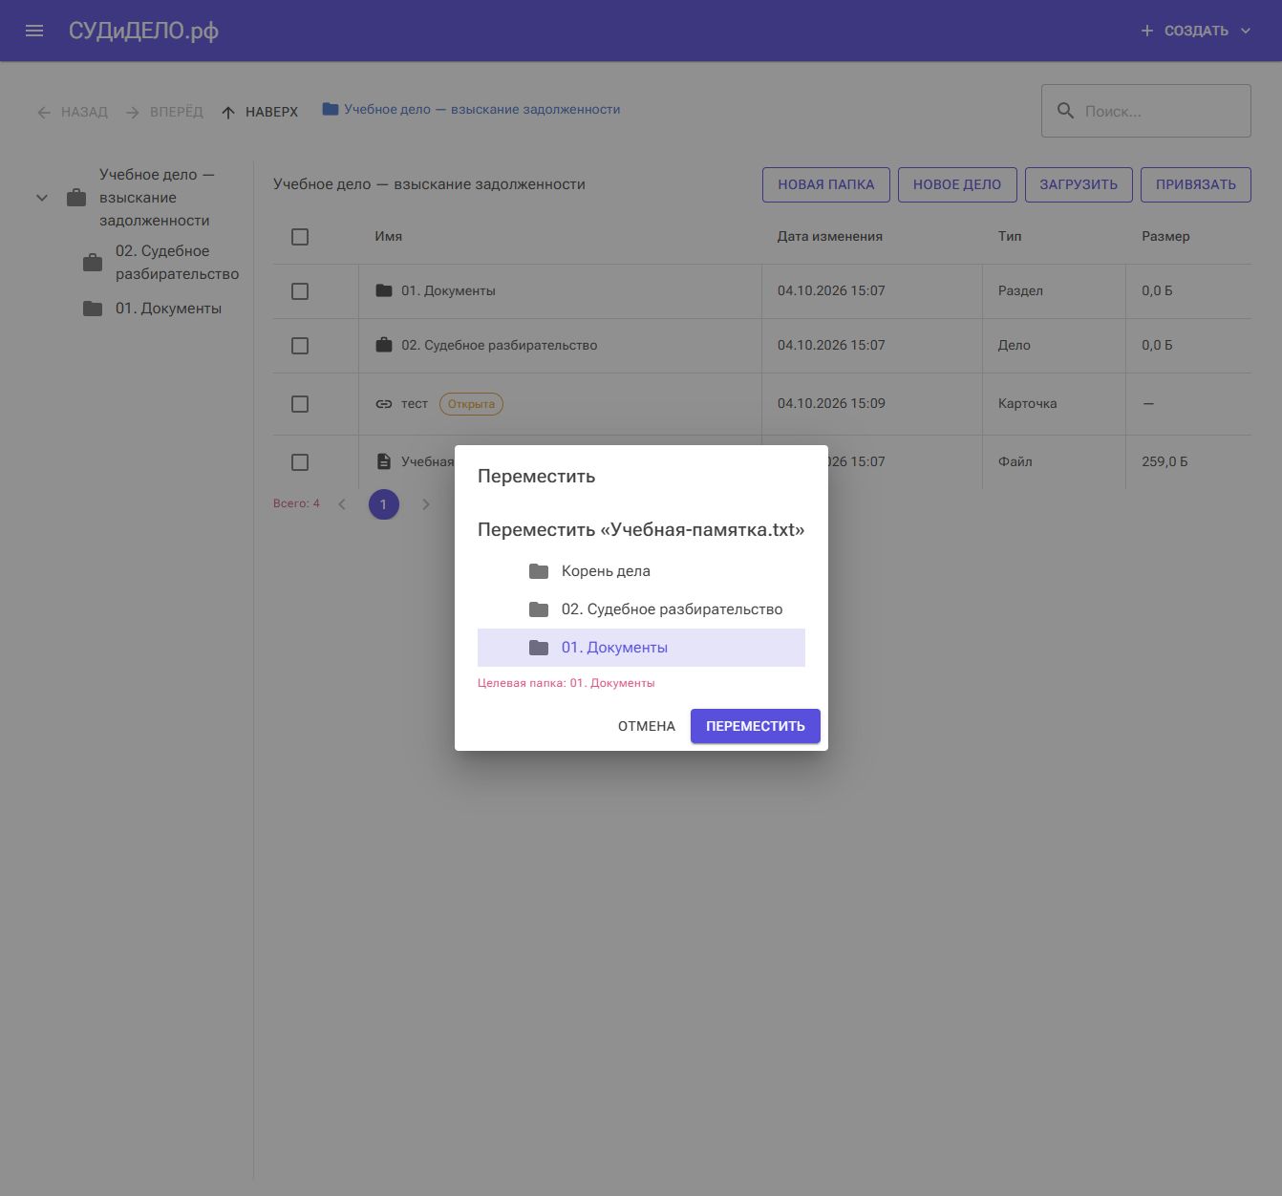Click folder icon of 01. Документы in sidebar

point(93,309)
